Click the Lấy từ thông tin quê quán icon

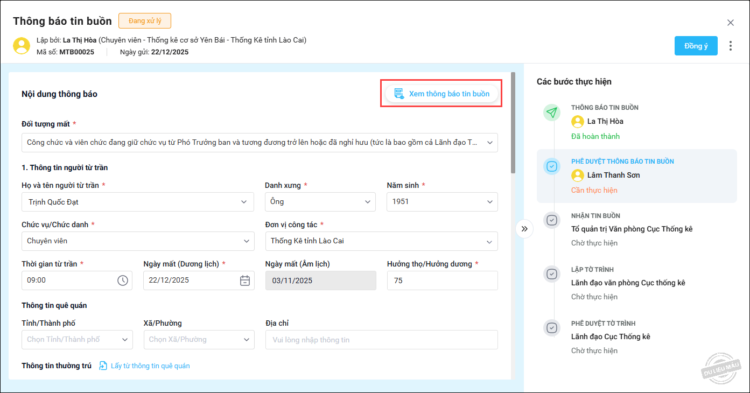click(x=103, y=366)
